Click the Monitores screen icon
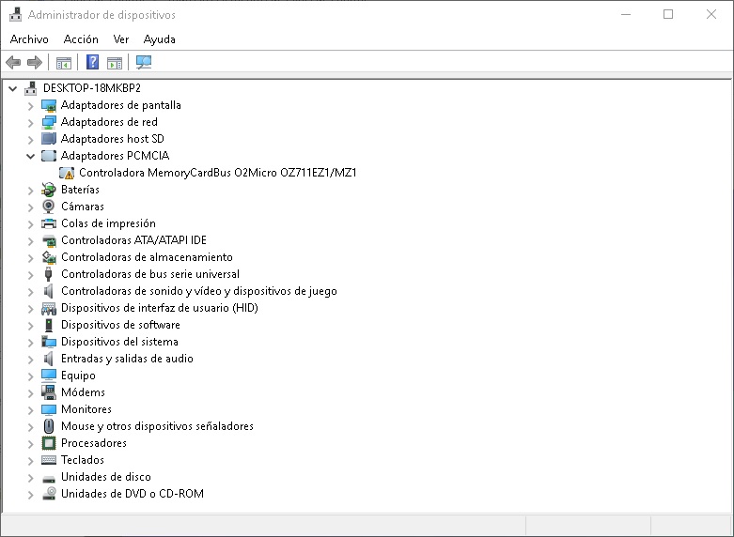This screenshot has width=734, height=537. [49, 409]
